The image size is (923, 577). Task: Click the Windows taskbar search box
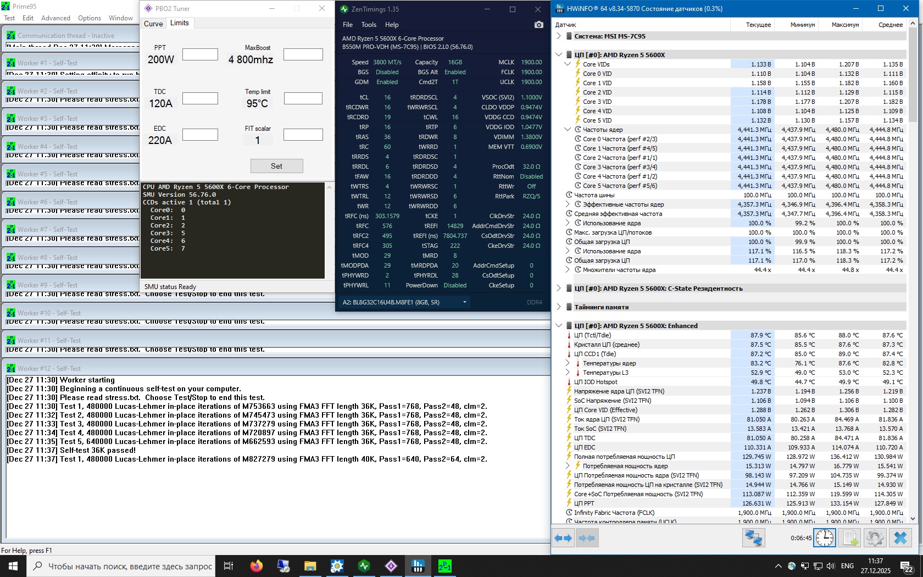coord(120,566)
